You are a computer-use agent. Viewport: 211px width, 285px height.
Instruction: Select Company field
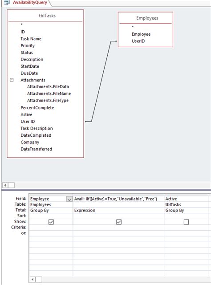[30, 142]
